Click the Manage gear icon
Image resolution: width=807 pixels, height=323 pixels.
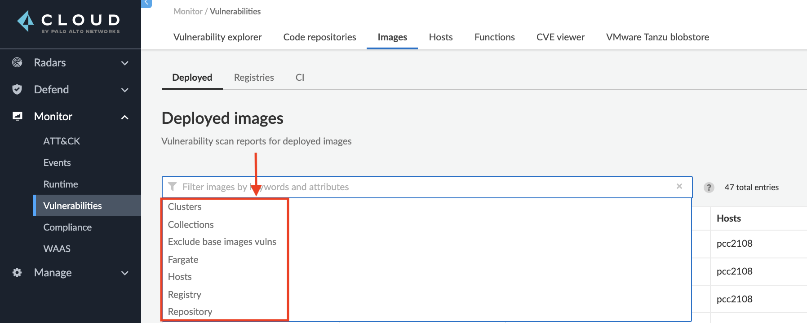(17, 272)
